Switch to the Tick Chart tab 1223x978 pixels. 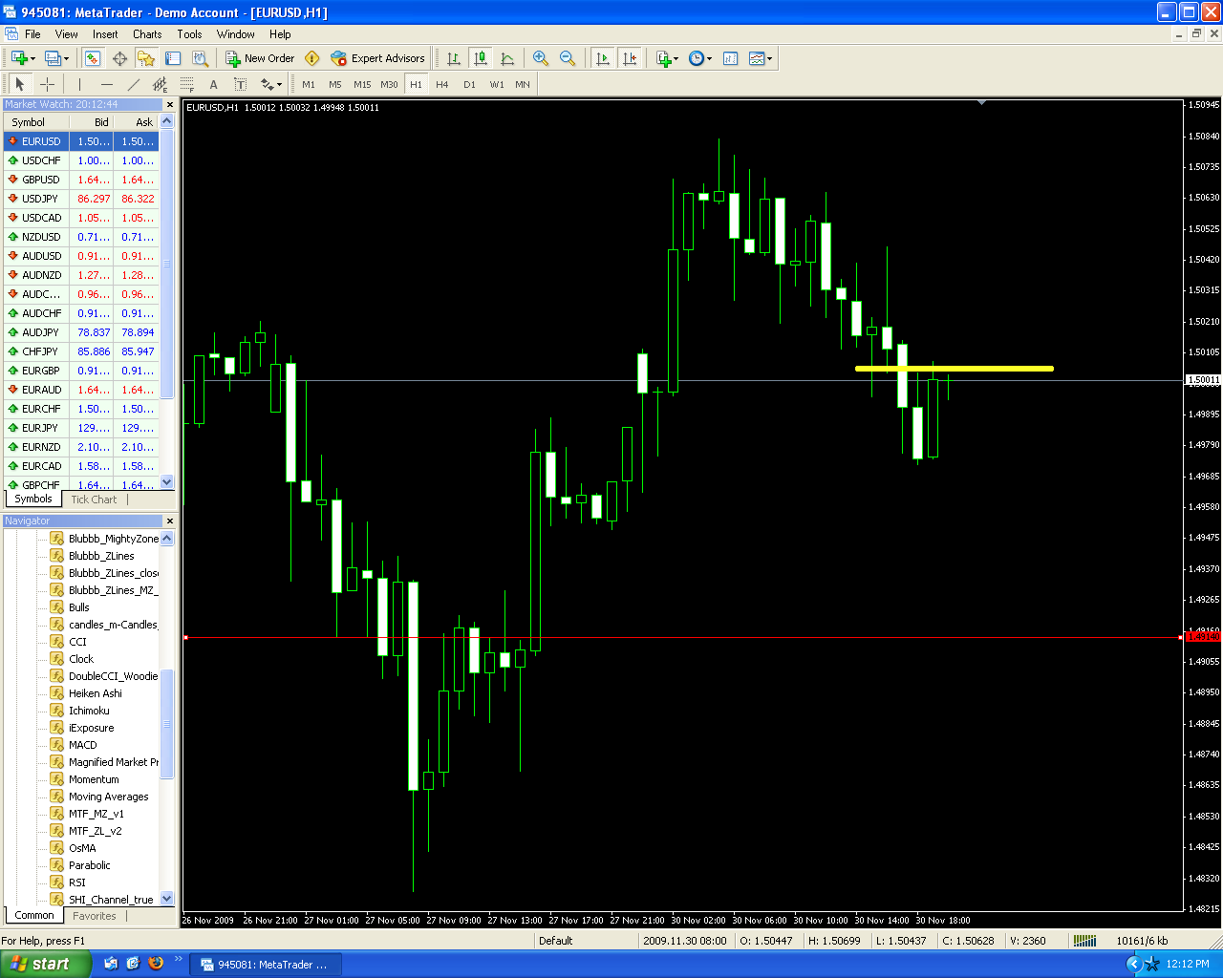[94, 500]
